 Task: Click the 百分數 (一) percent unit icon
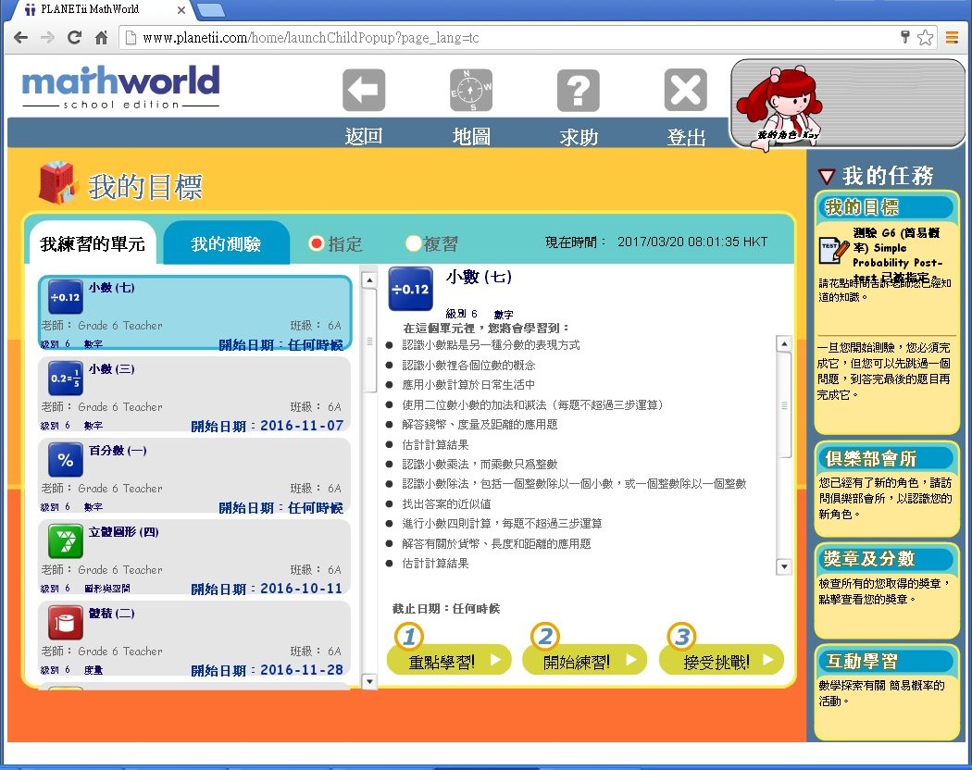click(x=66, y=459)
